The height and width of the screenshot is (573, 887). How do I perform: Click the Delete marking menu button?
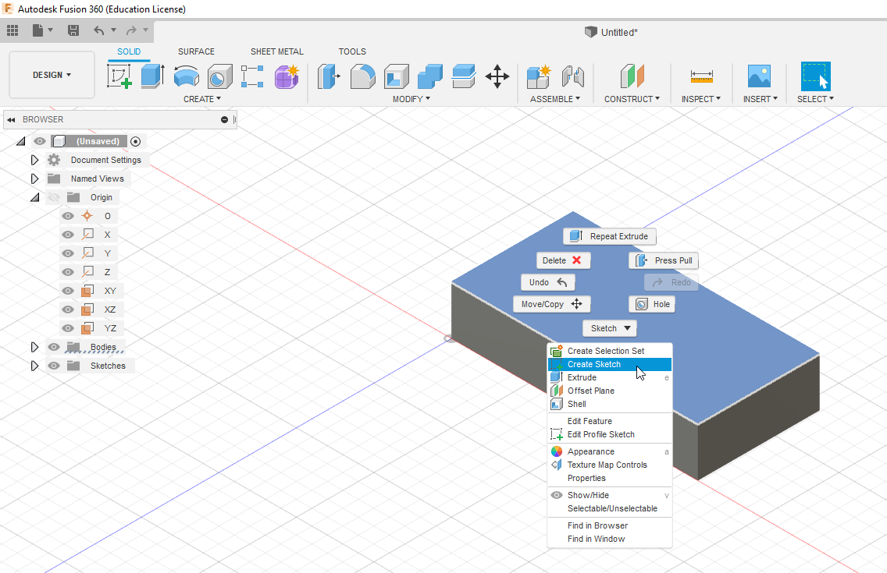pyautogui.click(x=564, y=260)
